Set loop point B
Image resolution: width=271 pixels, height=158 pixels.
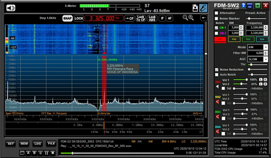[x=34, y=153]
